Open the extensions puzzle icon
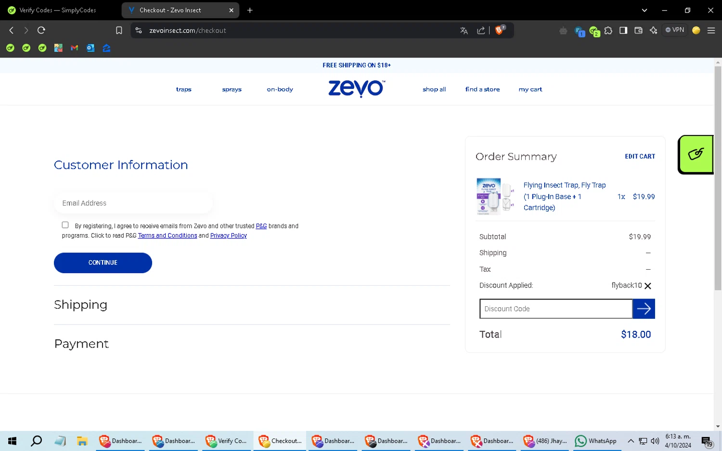The height and width of the screenshot is (451, 722). click(x=608, y=30)
